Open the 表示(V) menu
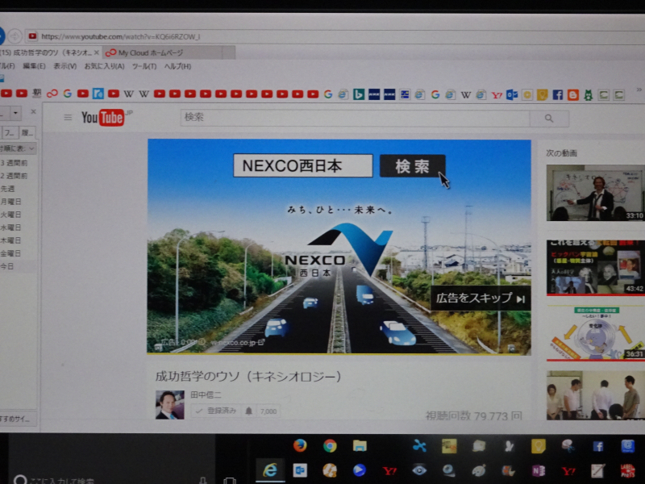 tap(65, 66)
